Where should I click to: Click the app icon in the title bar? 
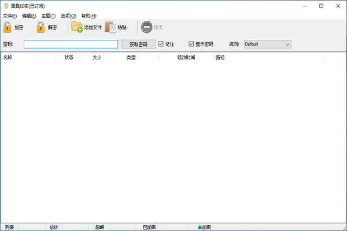(x=6, y=6)
